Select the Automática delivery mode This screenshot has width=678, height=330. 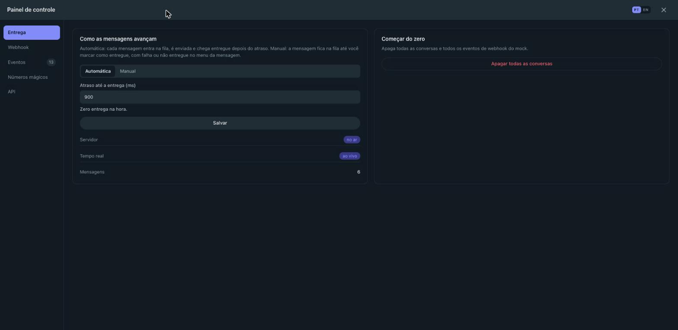tap(98, 71)
